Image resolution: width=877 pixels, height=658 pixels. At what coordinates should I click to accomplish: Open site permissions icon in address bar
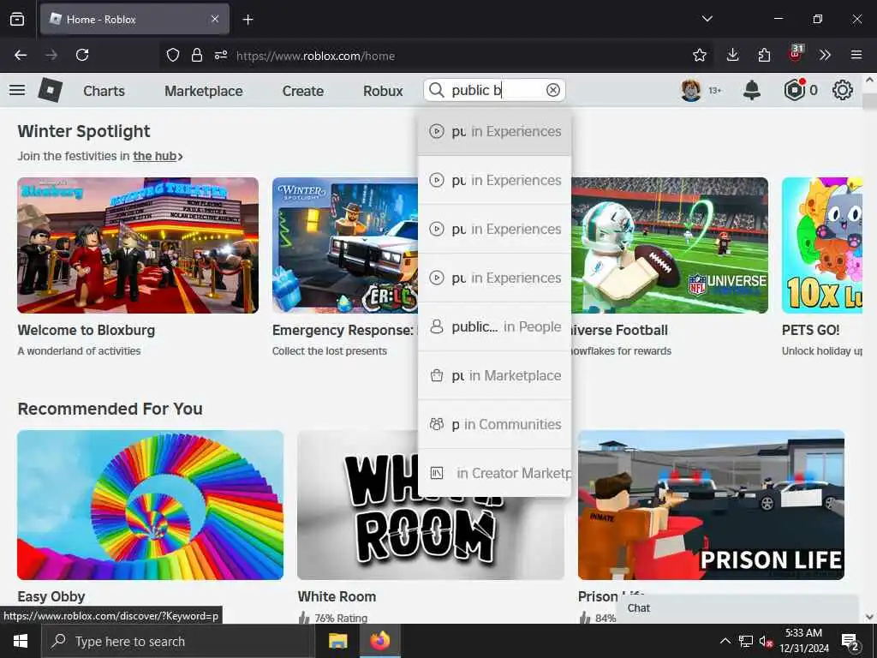[221, 55]
